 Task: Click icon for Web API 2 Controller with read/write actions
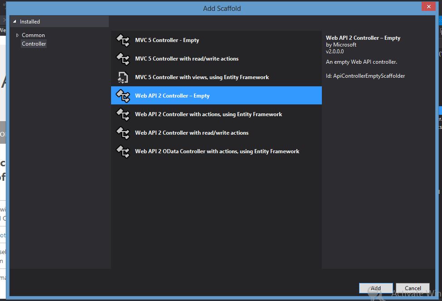point(123,133)
